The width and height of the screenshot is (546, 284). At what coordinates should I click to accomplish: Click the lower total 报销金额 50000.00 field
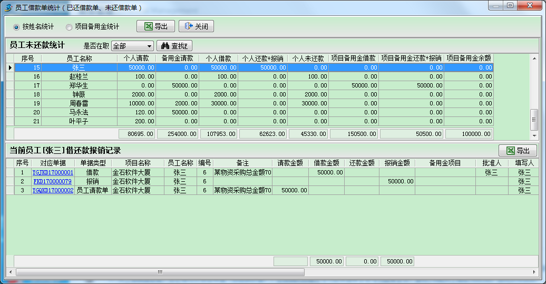[x=398, y=261]
